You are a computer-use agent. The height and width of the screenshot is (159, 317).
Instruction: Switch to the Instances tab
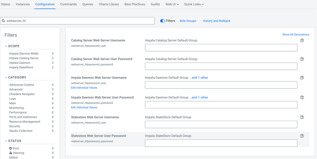(23, 4)
